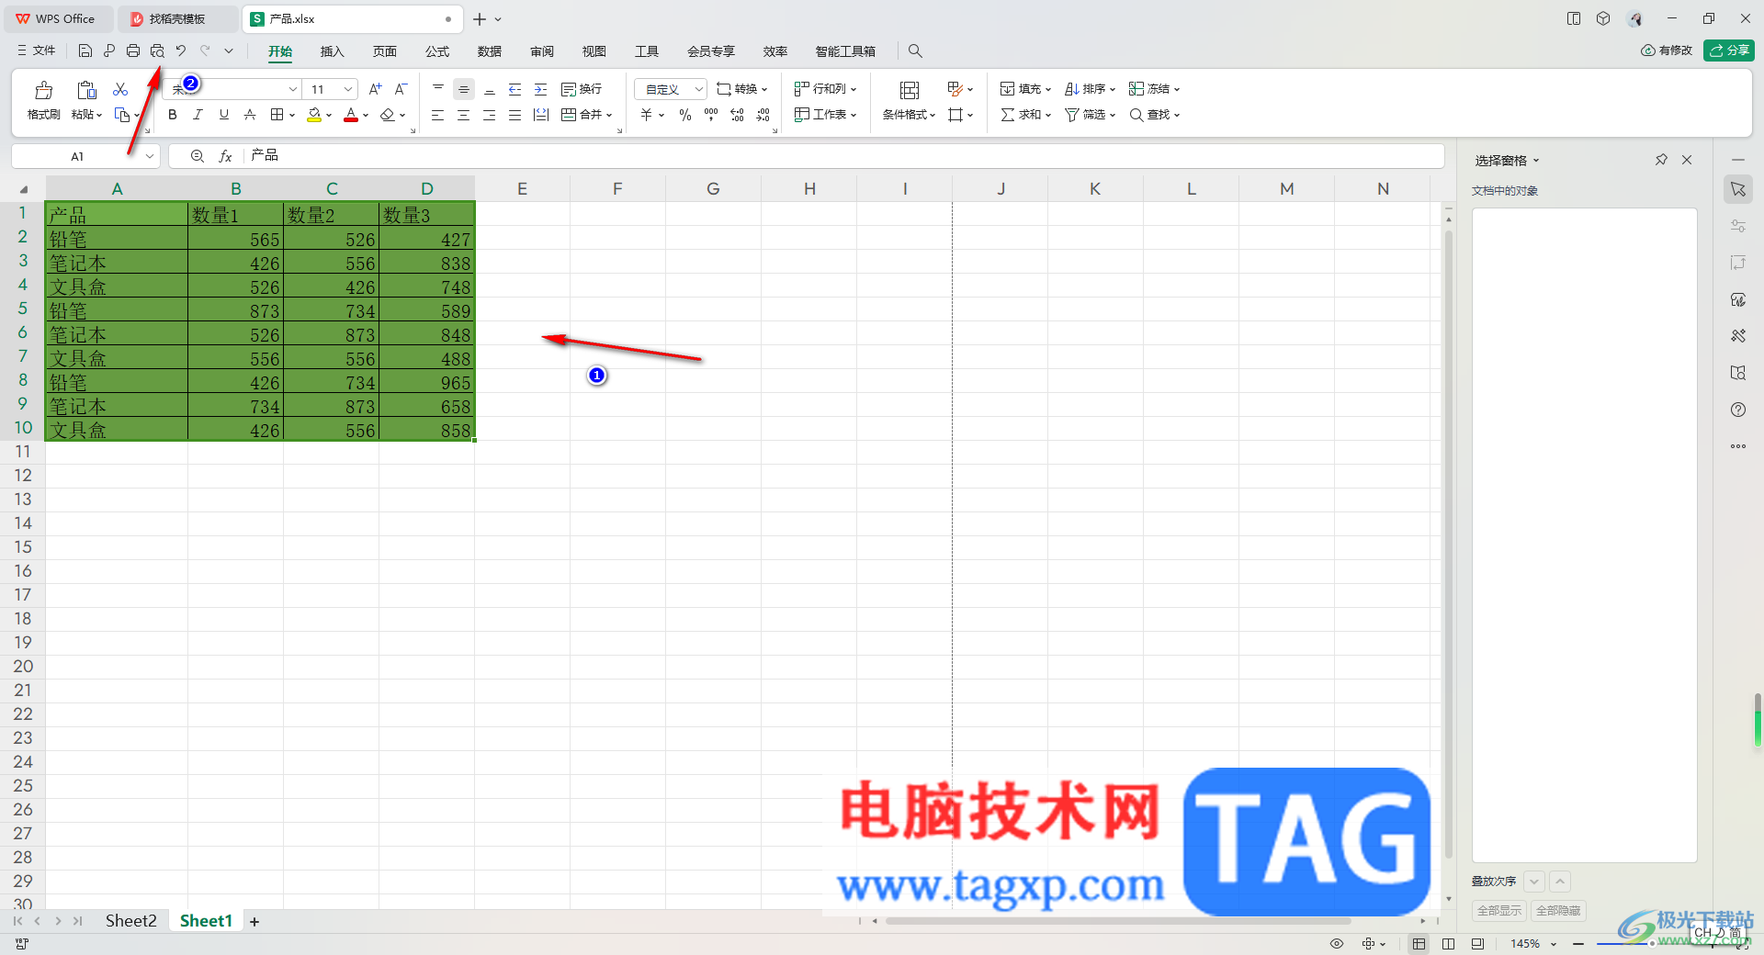1764x955 pixels.
Task: Click the zoom icon in formula bar
Action: [198, 156]
